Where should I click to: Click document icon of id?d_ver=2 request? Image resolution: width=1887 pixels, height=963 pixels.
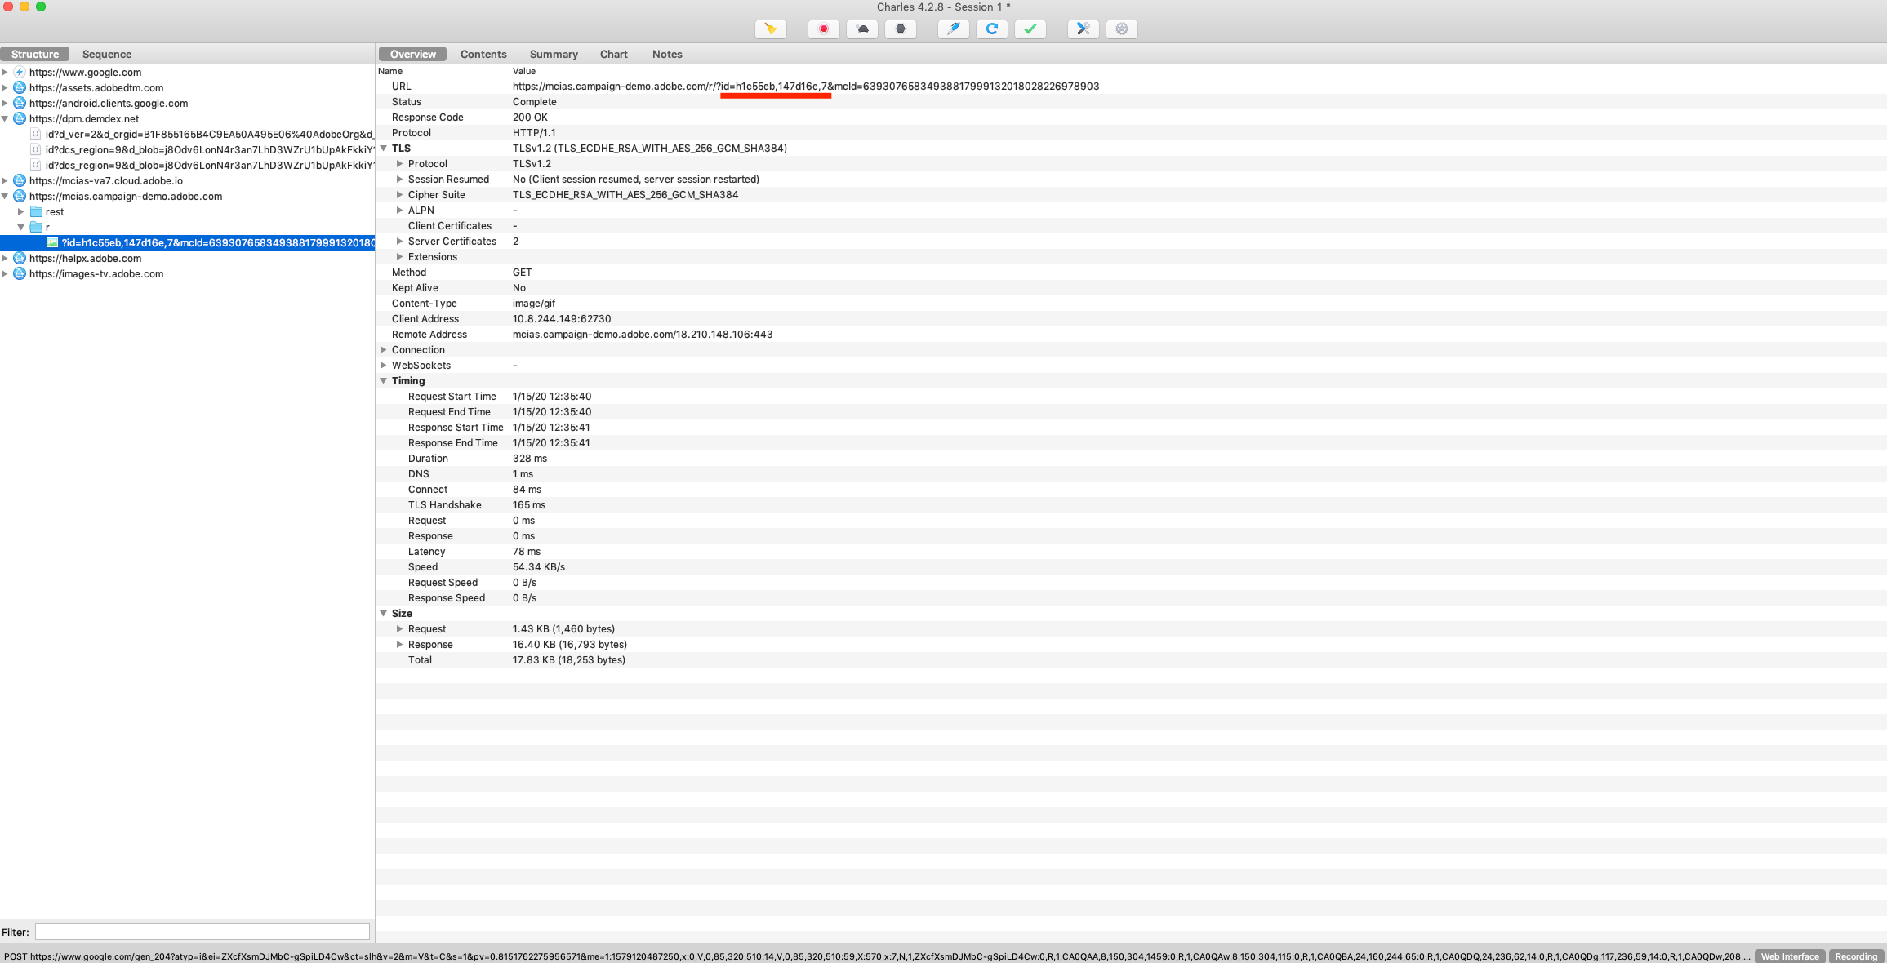pos(36,134)
